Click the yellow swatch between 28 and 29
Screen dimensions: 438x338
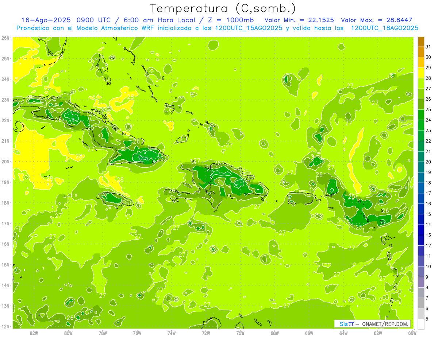coord(421,73)
